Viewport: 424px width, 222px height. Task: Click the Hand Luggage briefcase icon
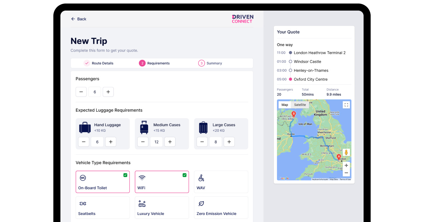pos(85,128)
